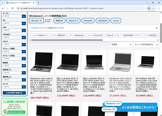
Task: Open the OS filter dropdown
Action: pyautogui.click(x=14, y=23)
